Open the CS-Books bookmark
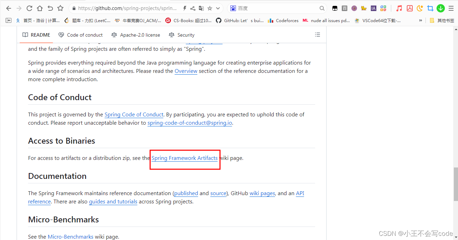 [189, 20]
